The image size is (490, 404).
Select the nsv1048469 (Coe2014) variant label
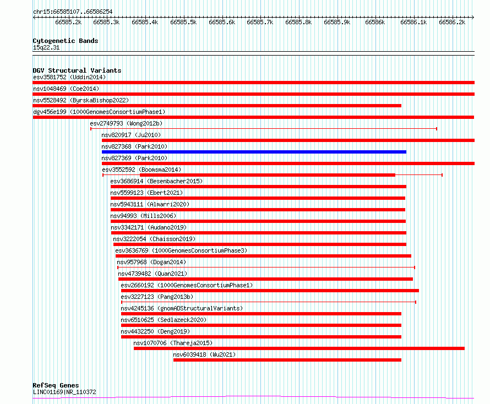pos(66,89)
